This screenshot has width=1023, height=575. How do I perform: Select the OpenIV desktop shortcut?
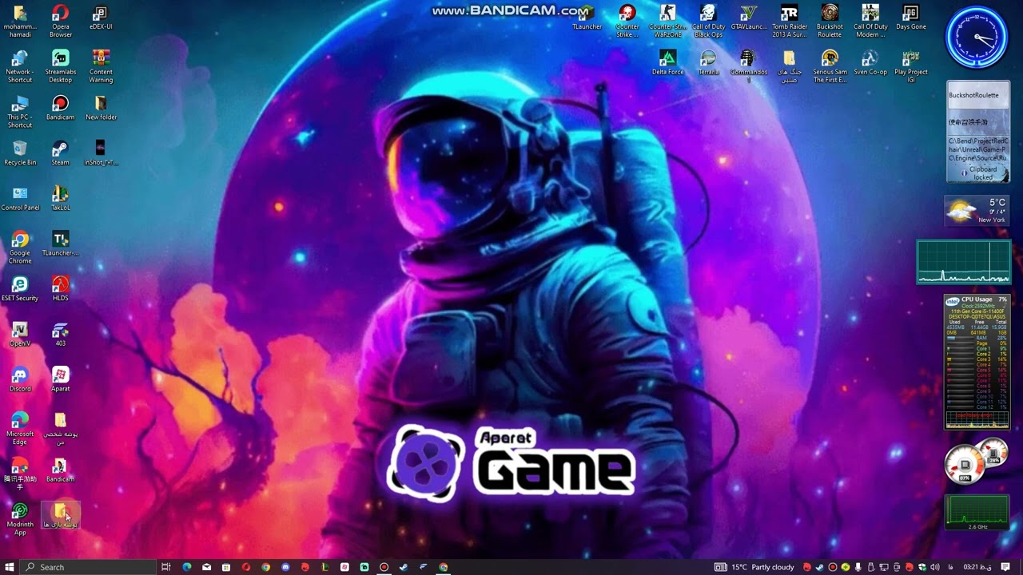(20, 334)
